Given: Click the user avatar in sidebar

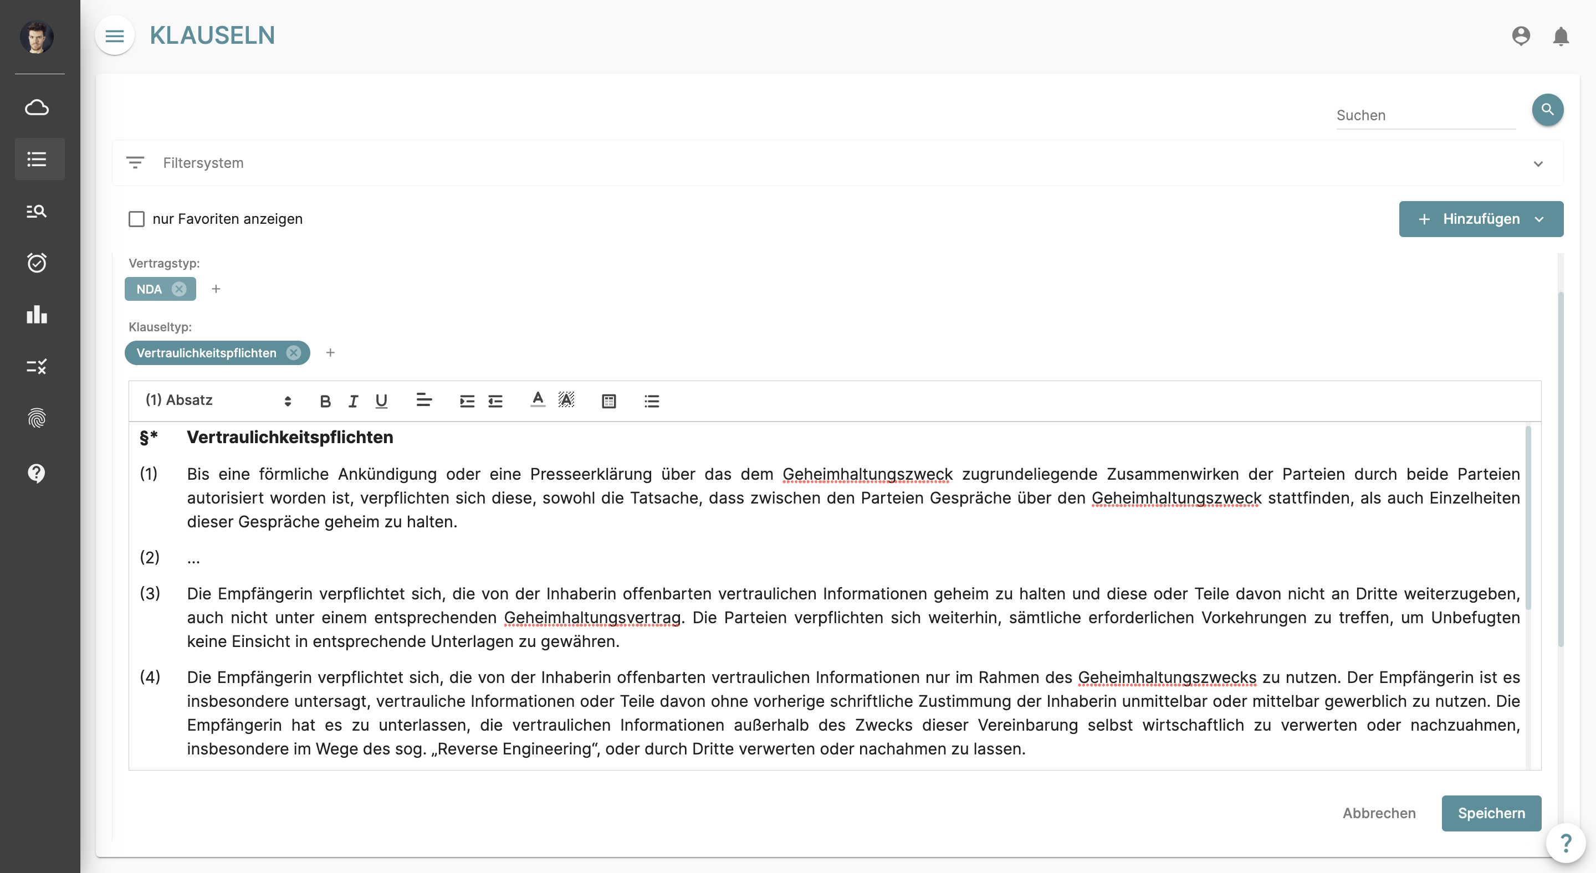Looking at the screenshot, I should [37, 37].
